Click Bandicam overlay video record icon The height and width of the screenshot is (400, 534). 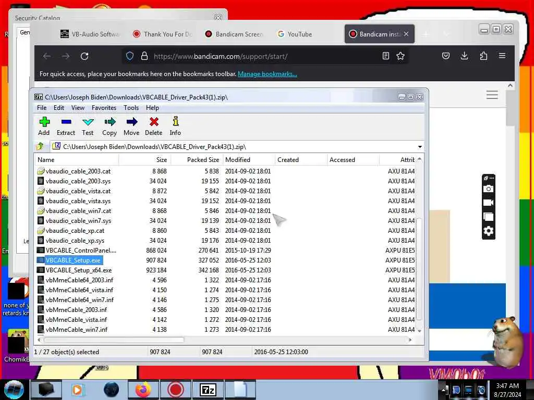488,203
